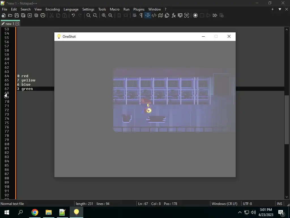Screen dimensions: 290x218
Task: Close the current document via toolbar
Action: coord(29,15)
